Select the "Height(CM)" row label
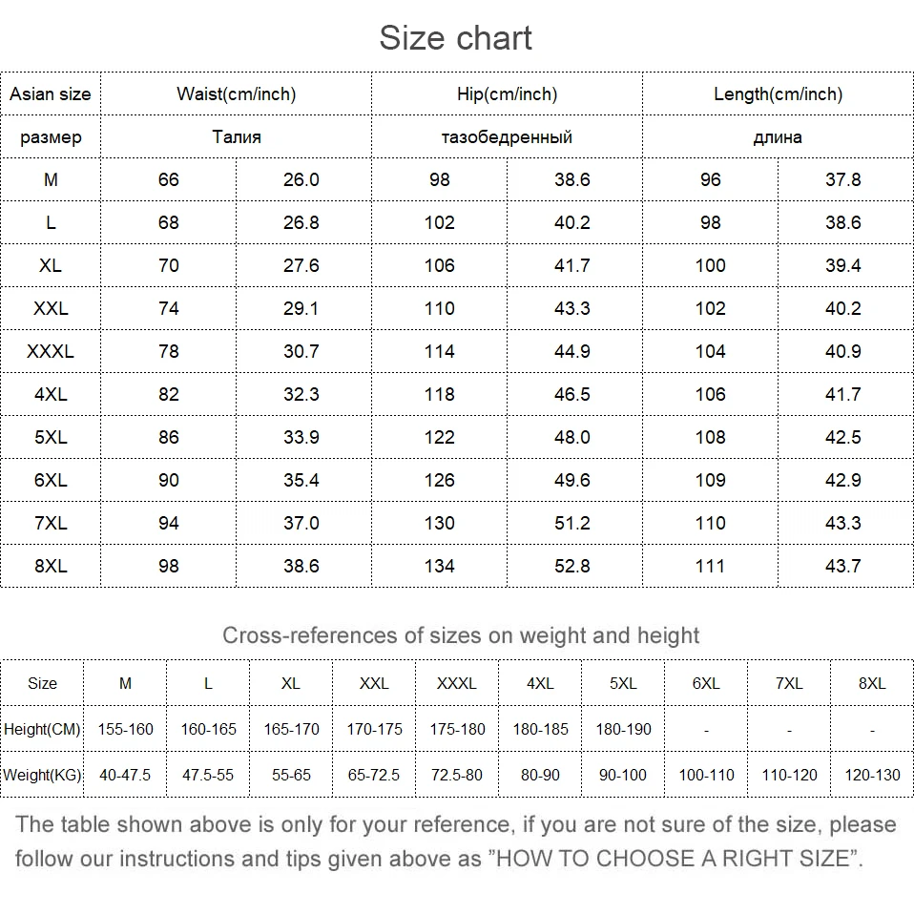 coord(42,729)
